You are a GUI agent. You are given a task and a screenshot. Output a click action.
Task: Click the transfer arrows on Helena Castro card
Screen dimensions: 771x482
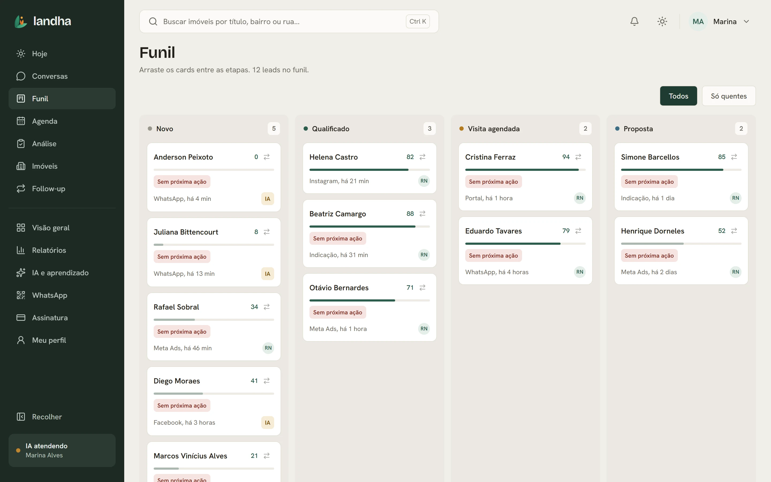(422, 157)
